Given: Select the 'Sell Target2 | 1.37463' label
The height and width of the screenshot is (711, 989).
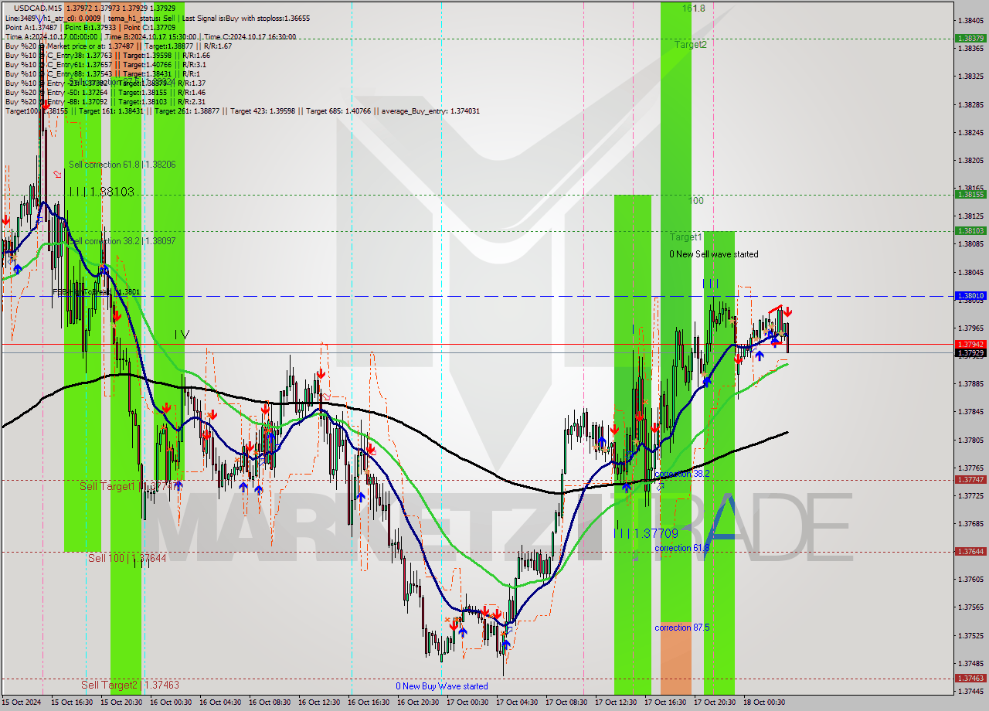Looking at the screenshot, I should pos(130,685).
